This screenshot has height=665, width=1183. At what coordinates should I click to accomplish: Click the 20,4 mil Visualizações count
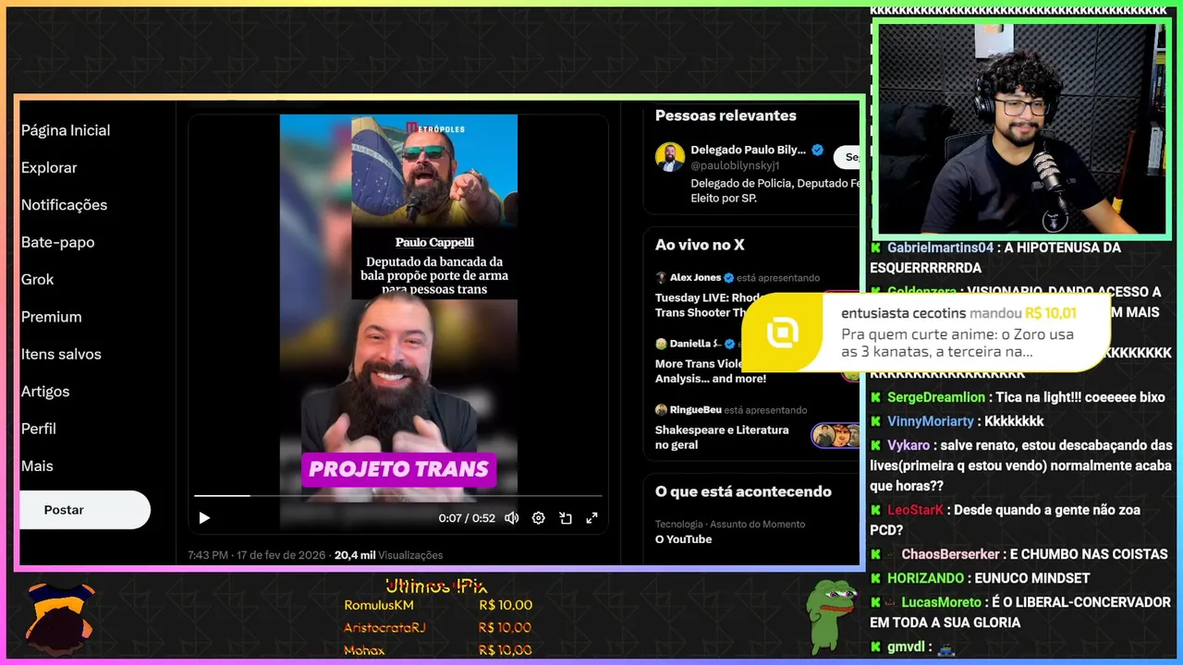(x=388, y=555)
